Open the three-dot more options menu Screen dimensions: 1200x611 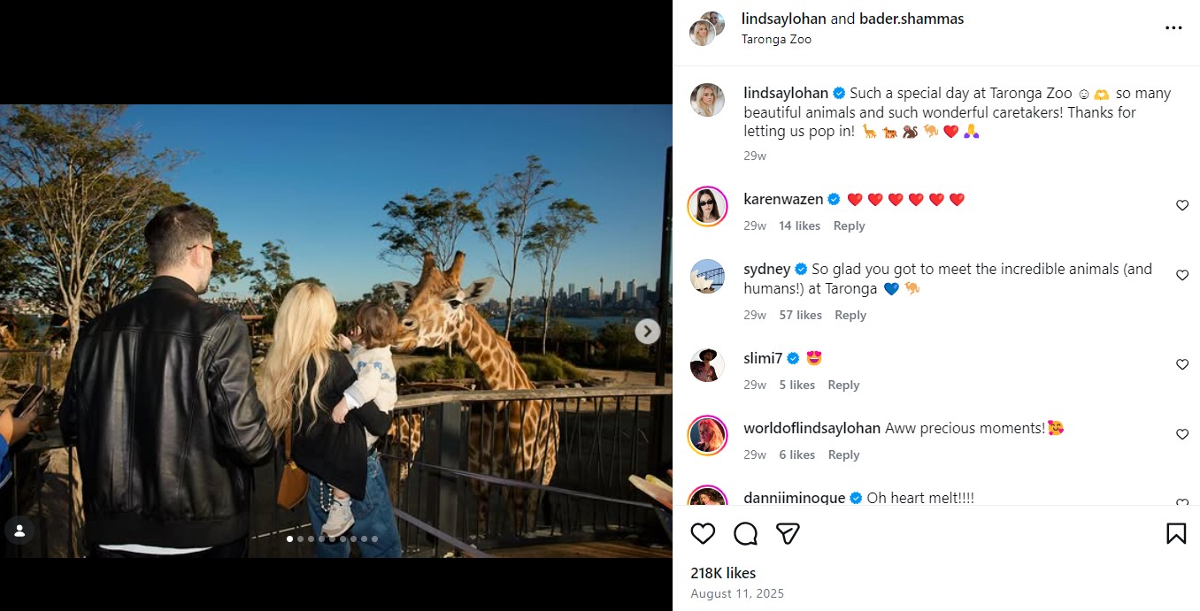[x=1173, y=28]
